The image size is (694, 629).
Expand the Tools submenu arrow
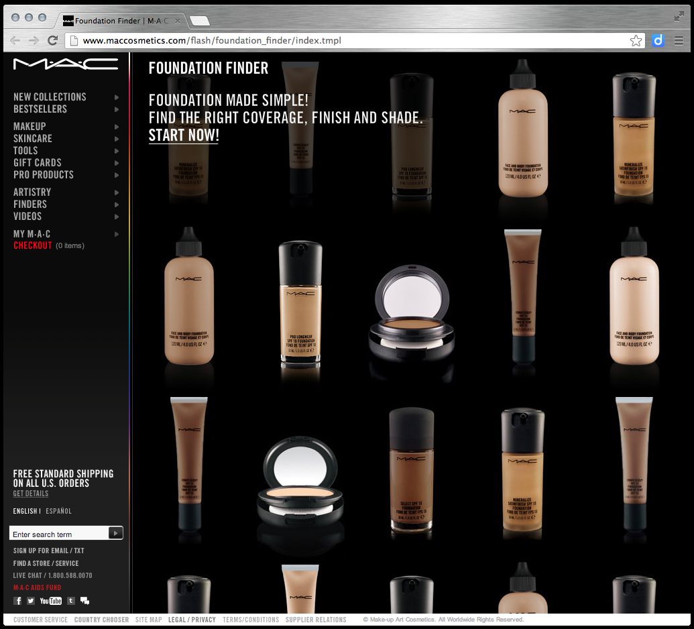(117, 151)
